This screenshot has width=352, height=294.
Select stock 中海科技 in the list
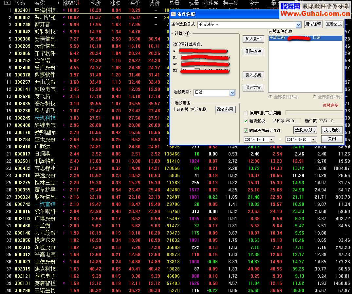(45, 10)
